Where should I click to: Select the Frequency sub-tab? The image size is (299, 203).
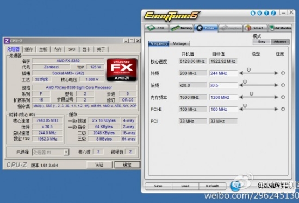point(158,43)
